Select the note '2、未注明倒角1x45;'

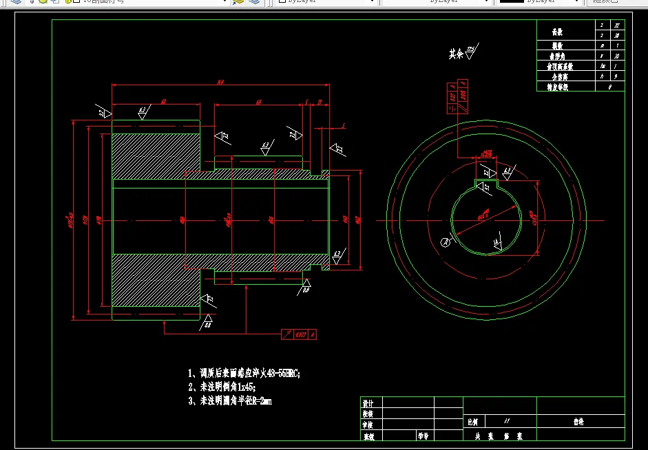[x=222, y=387]
